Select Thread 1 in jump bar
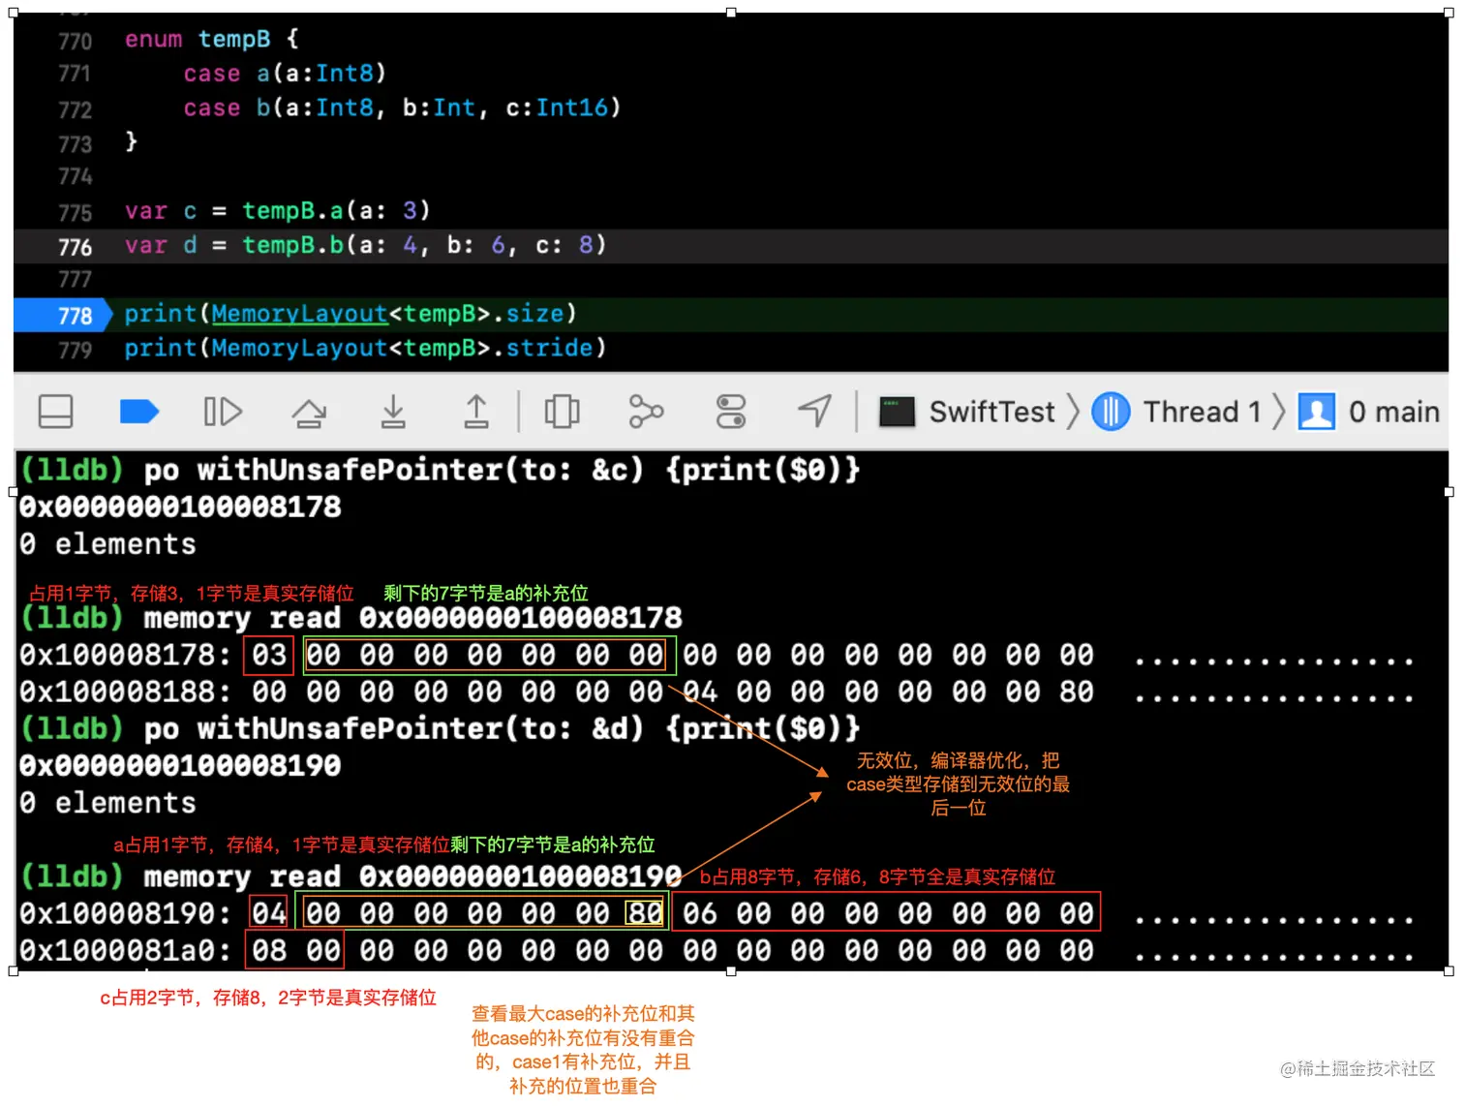 pos(1202,412)
